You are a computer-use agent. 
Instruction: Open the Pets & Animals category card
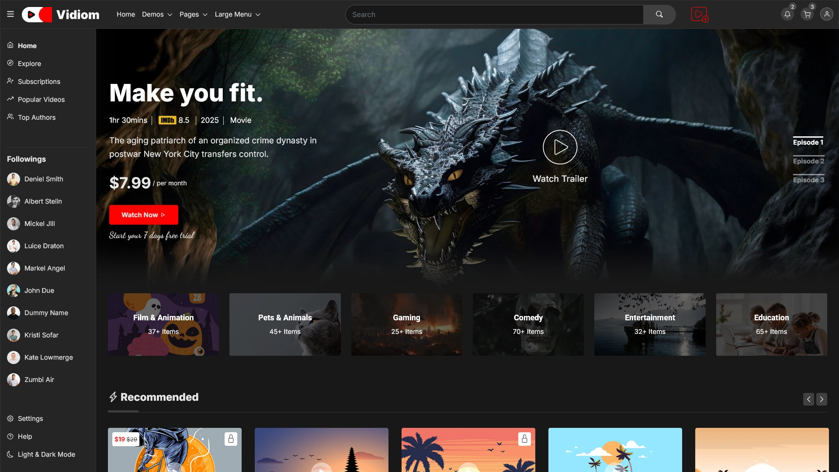click(x=285, y=324)
